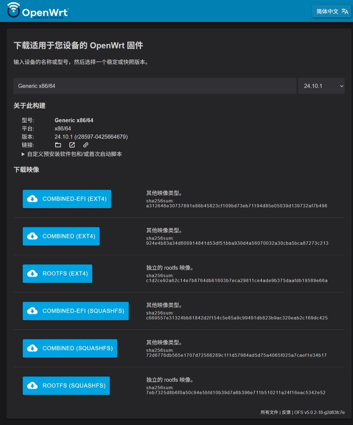
Task: Click download icon on ROOTFS (EXT4) button
Action: (x=32, y=273)
